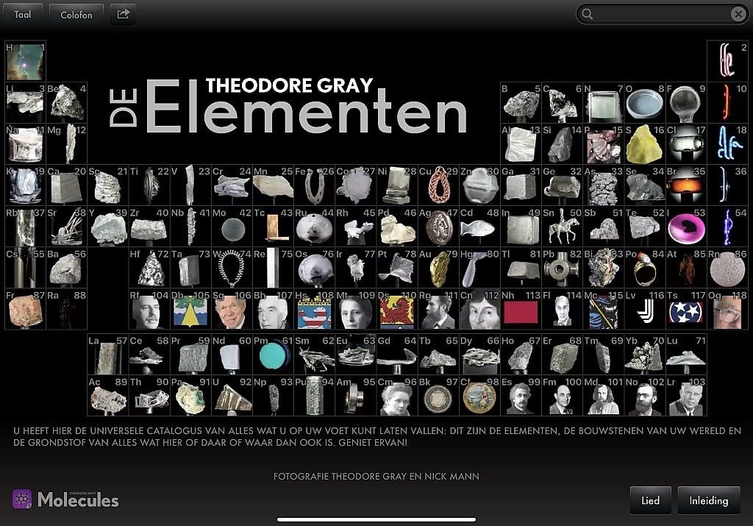Select the Lutetium (Lu 71) tile
753x526 pixels.
(x=686, y=355)
